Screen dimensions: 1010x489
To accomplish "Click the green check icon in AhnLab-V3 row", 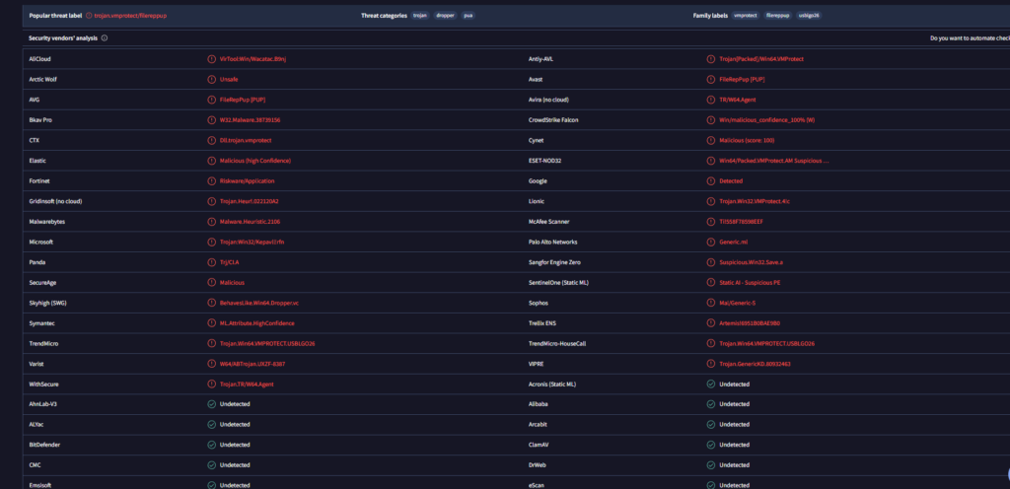I will tap(211, 404).
